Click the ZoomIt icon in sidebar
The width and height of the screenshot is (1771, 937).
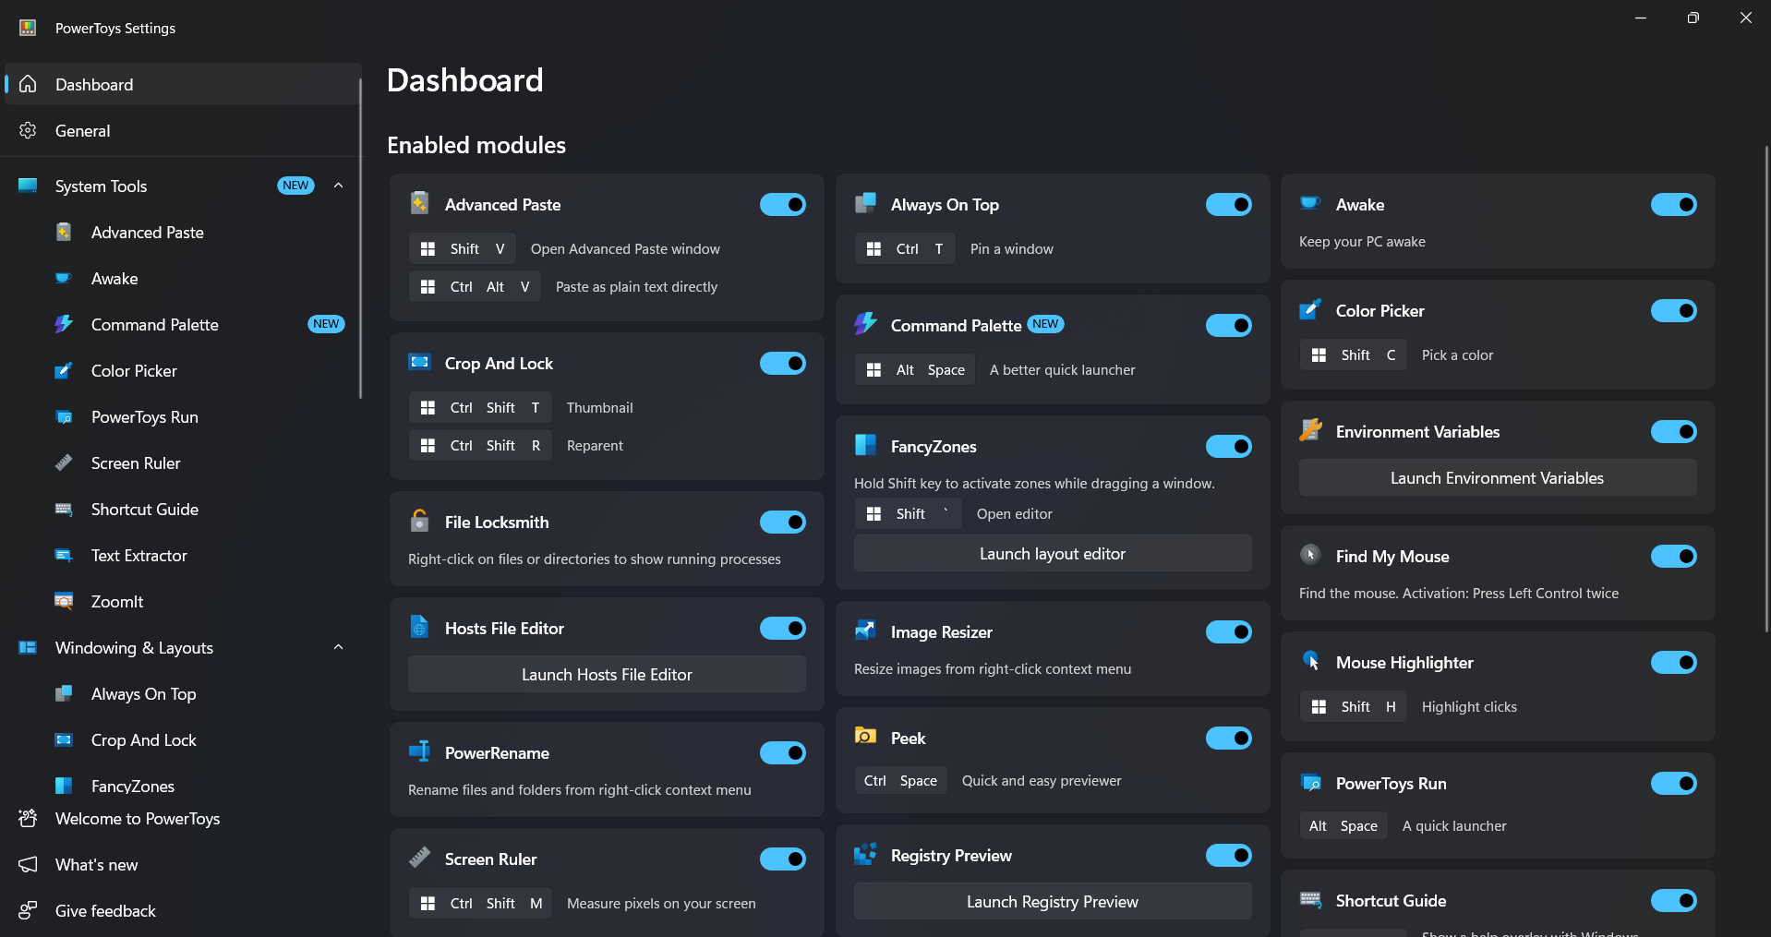64,602
